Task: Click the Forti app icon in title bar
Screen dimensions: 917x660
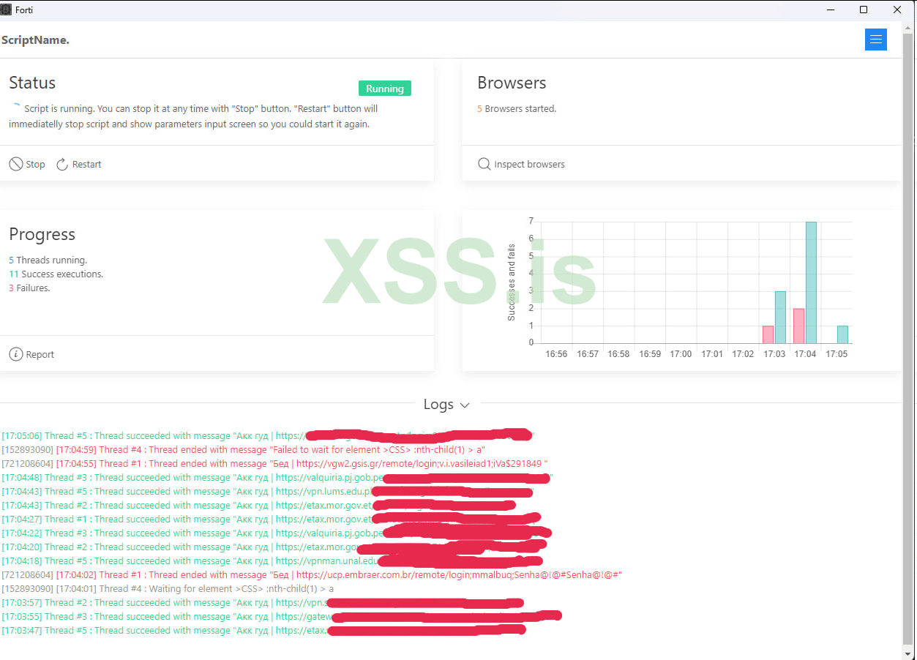Action: tap(6, 10)
